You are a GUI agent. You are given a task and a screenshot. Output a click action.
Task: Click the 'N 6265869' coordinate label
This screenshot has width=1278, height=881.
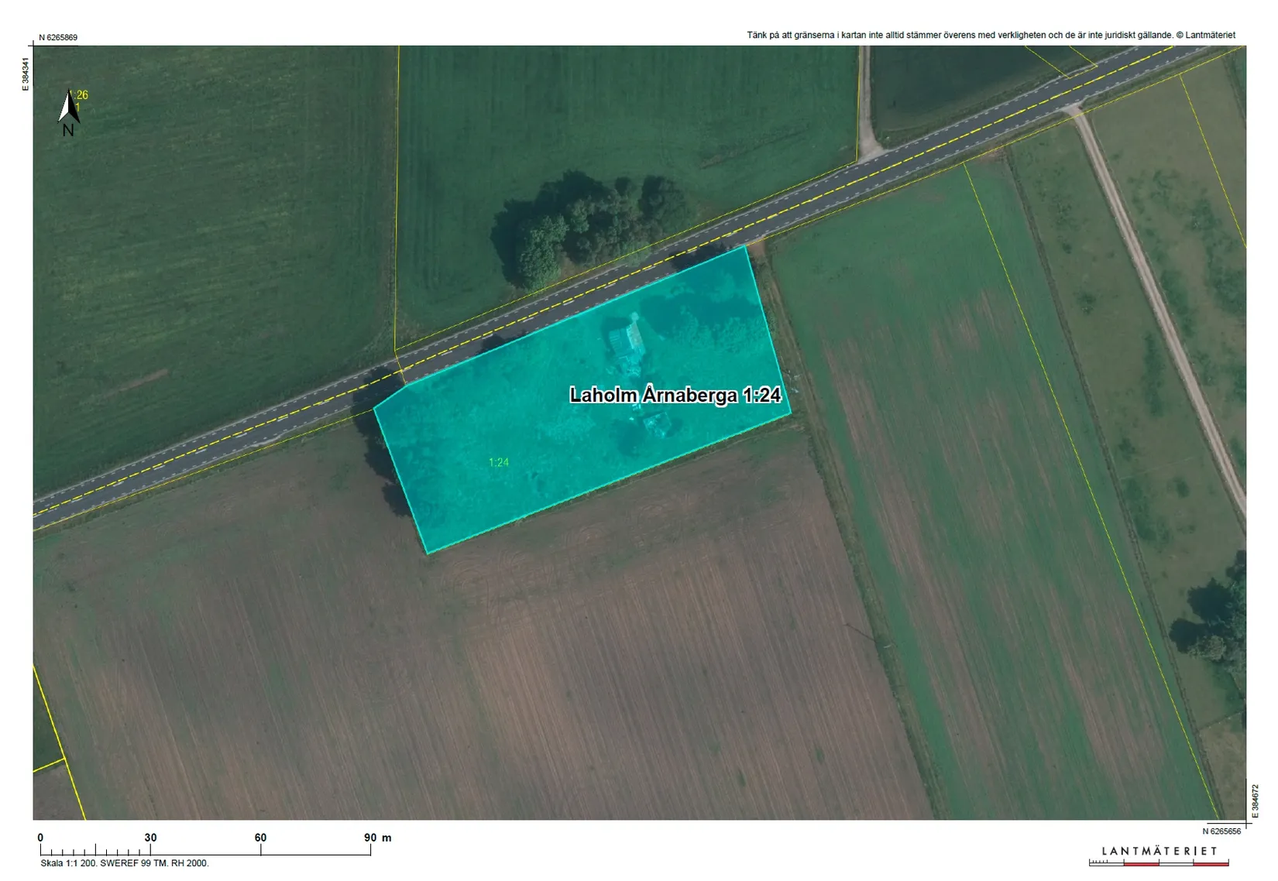pos(58,37)
